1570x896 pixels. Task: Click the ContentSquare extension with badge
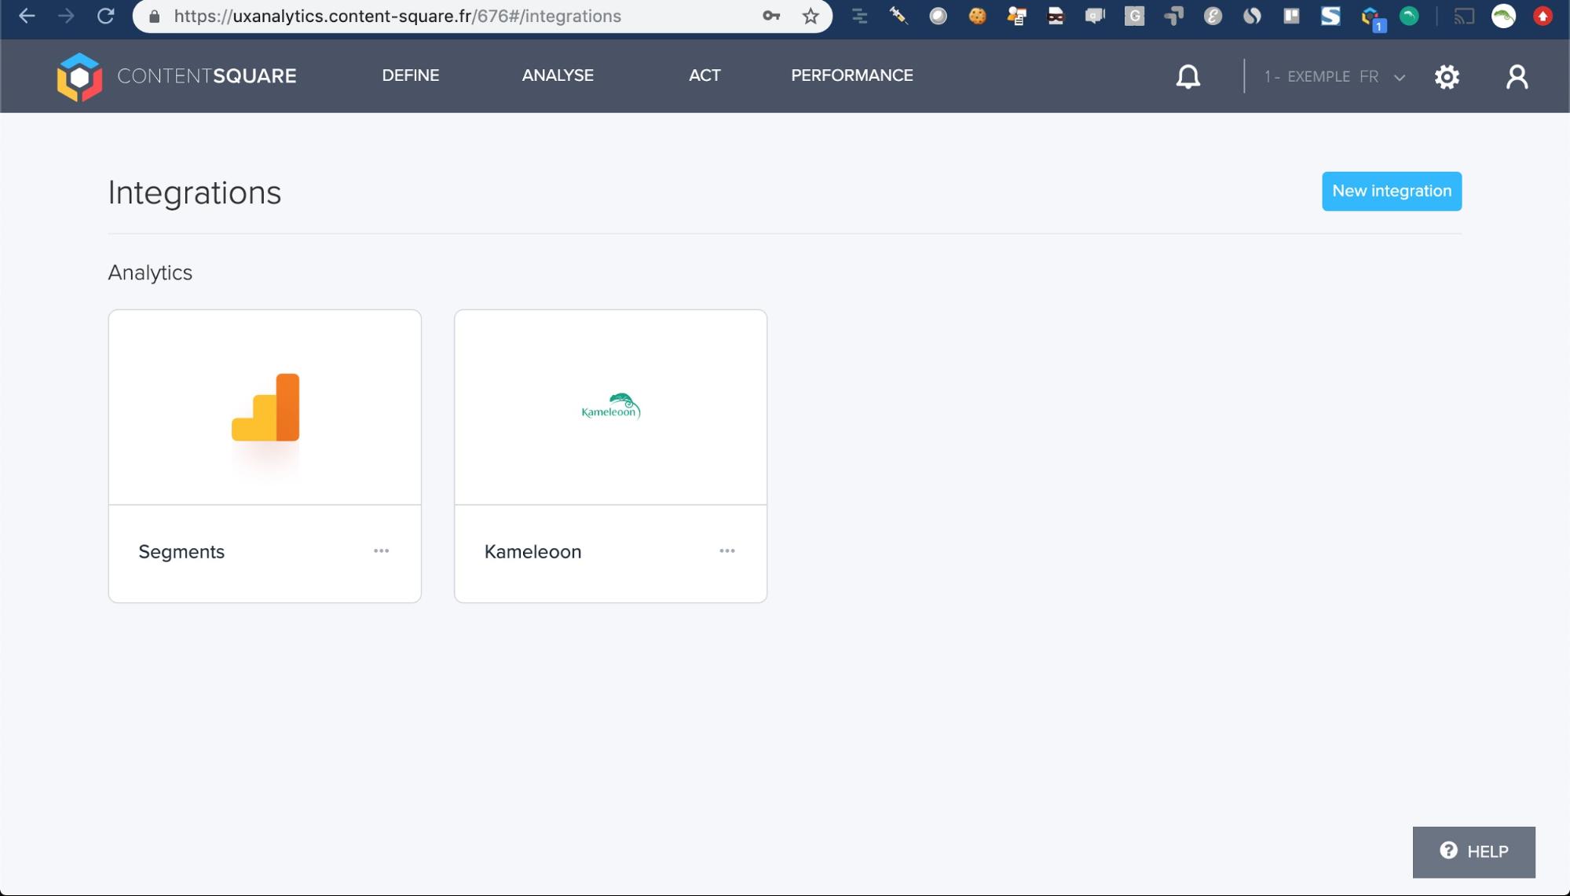coord(1373,18)
